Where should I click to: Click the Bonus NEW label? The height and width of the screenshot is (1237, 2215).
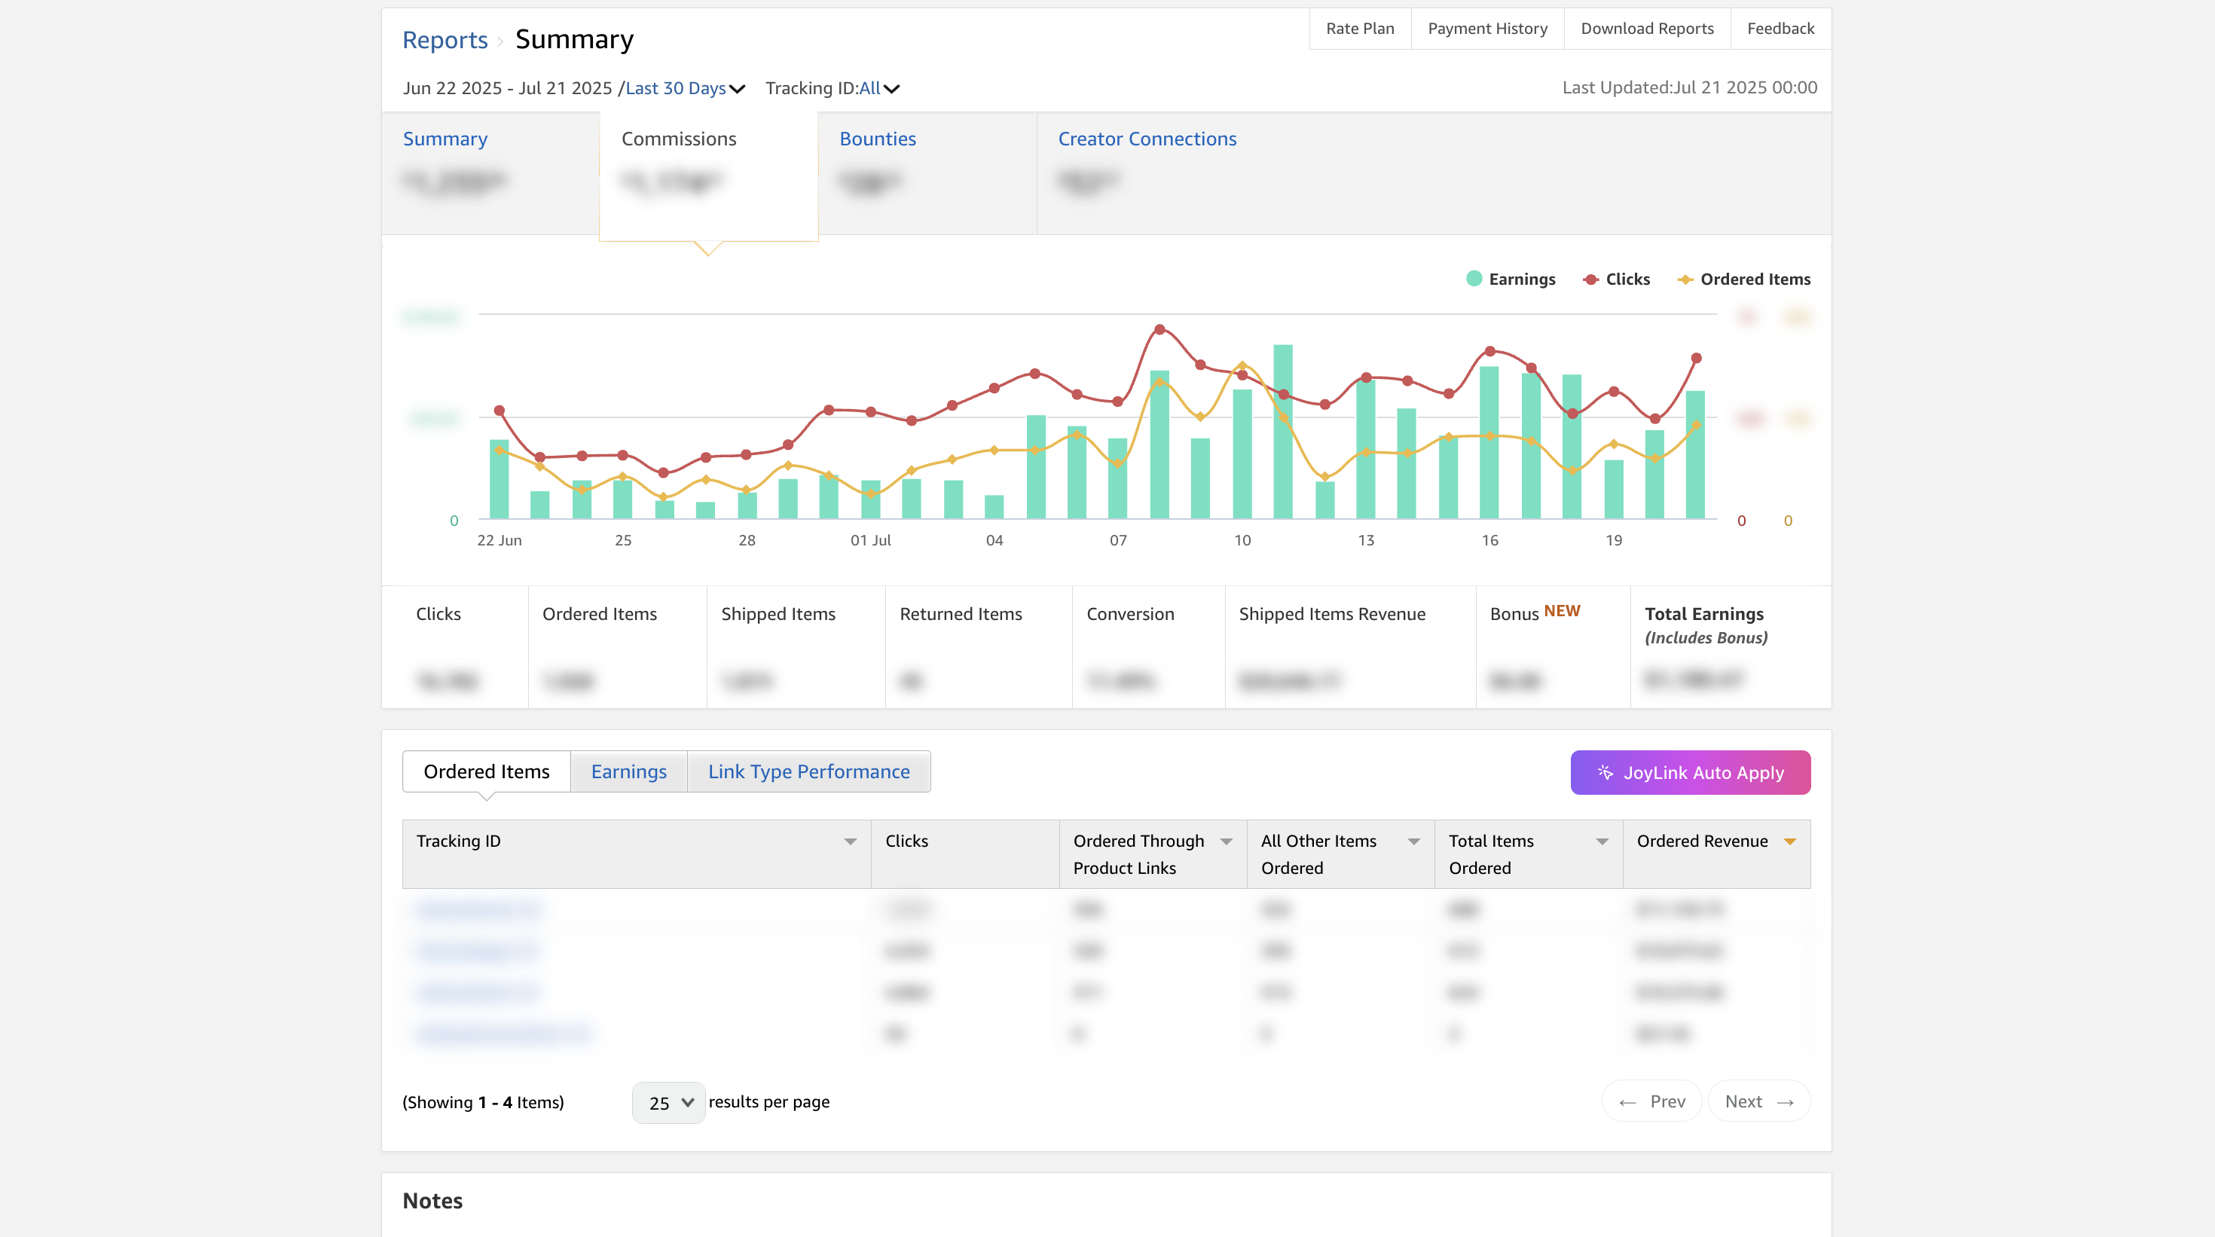(1534, 612)
